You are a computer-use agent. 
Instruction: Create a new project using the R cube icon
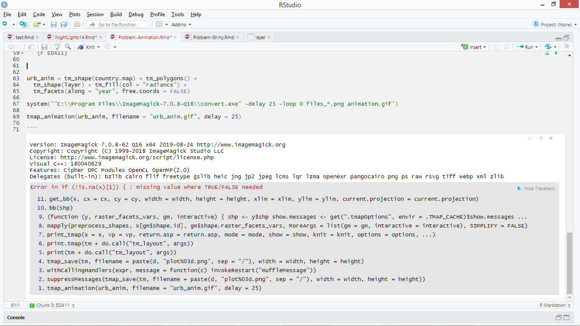click(23, 24)
